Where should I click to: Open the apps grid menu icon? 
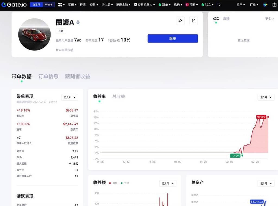[60, 5]
